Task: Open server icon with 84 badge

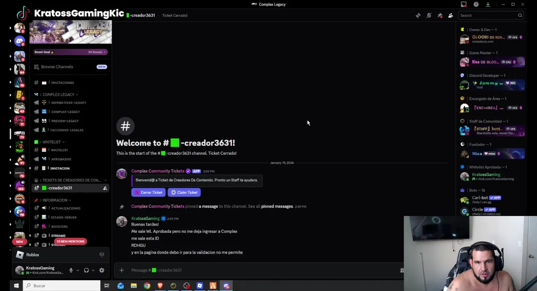Action: click(x=19, y=69)
